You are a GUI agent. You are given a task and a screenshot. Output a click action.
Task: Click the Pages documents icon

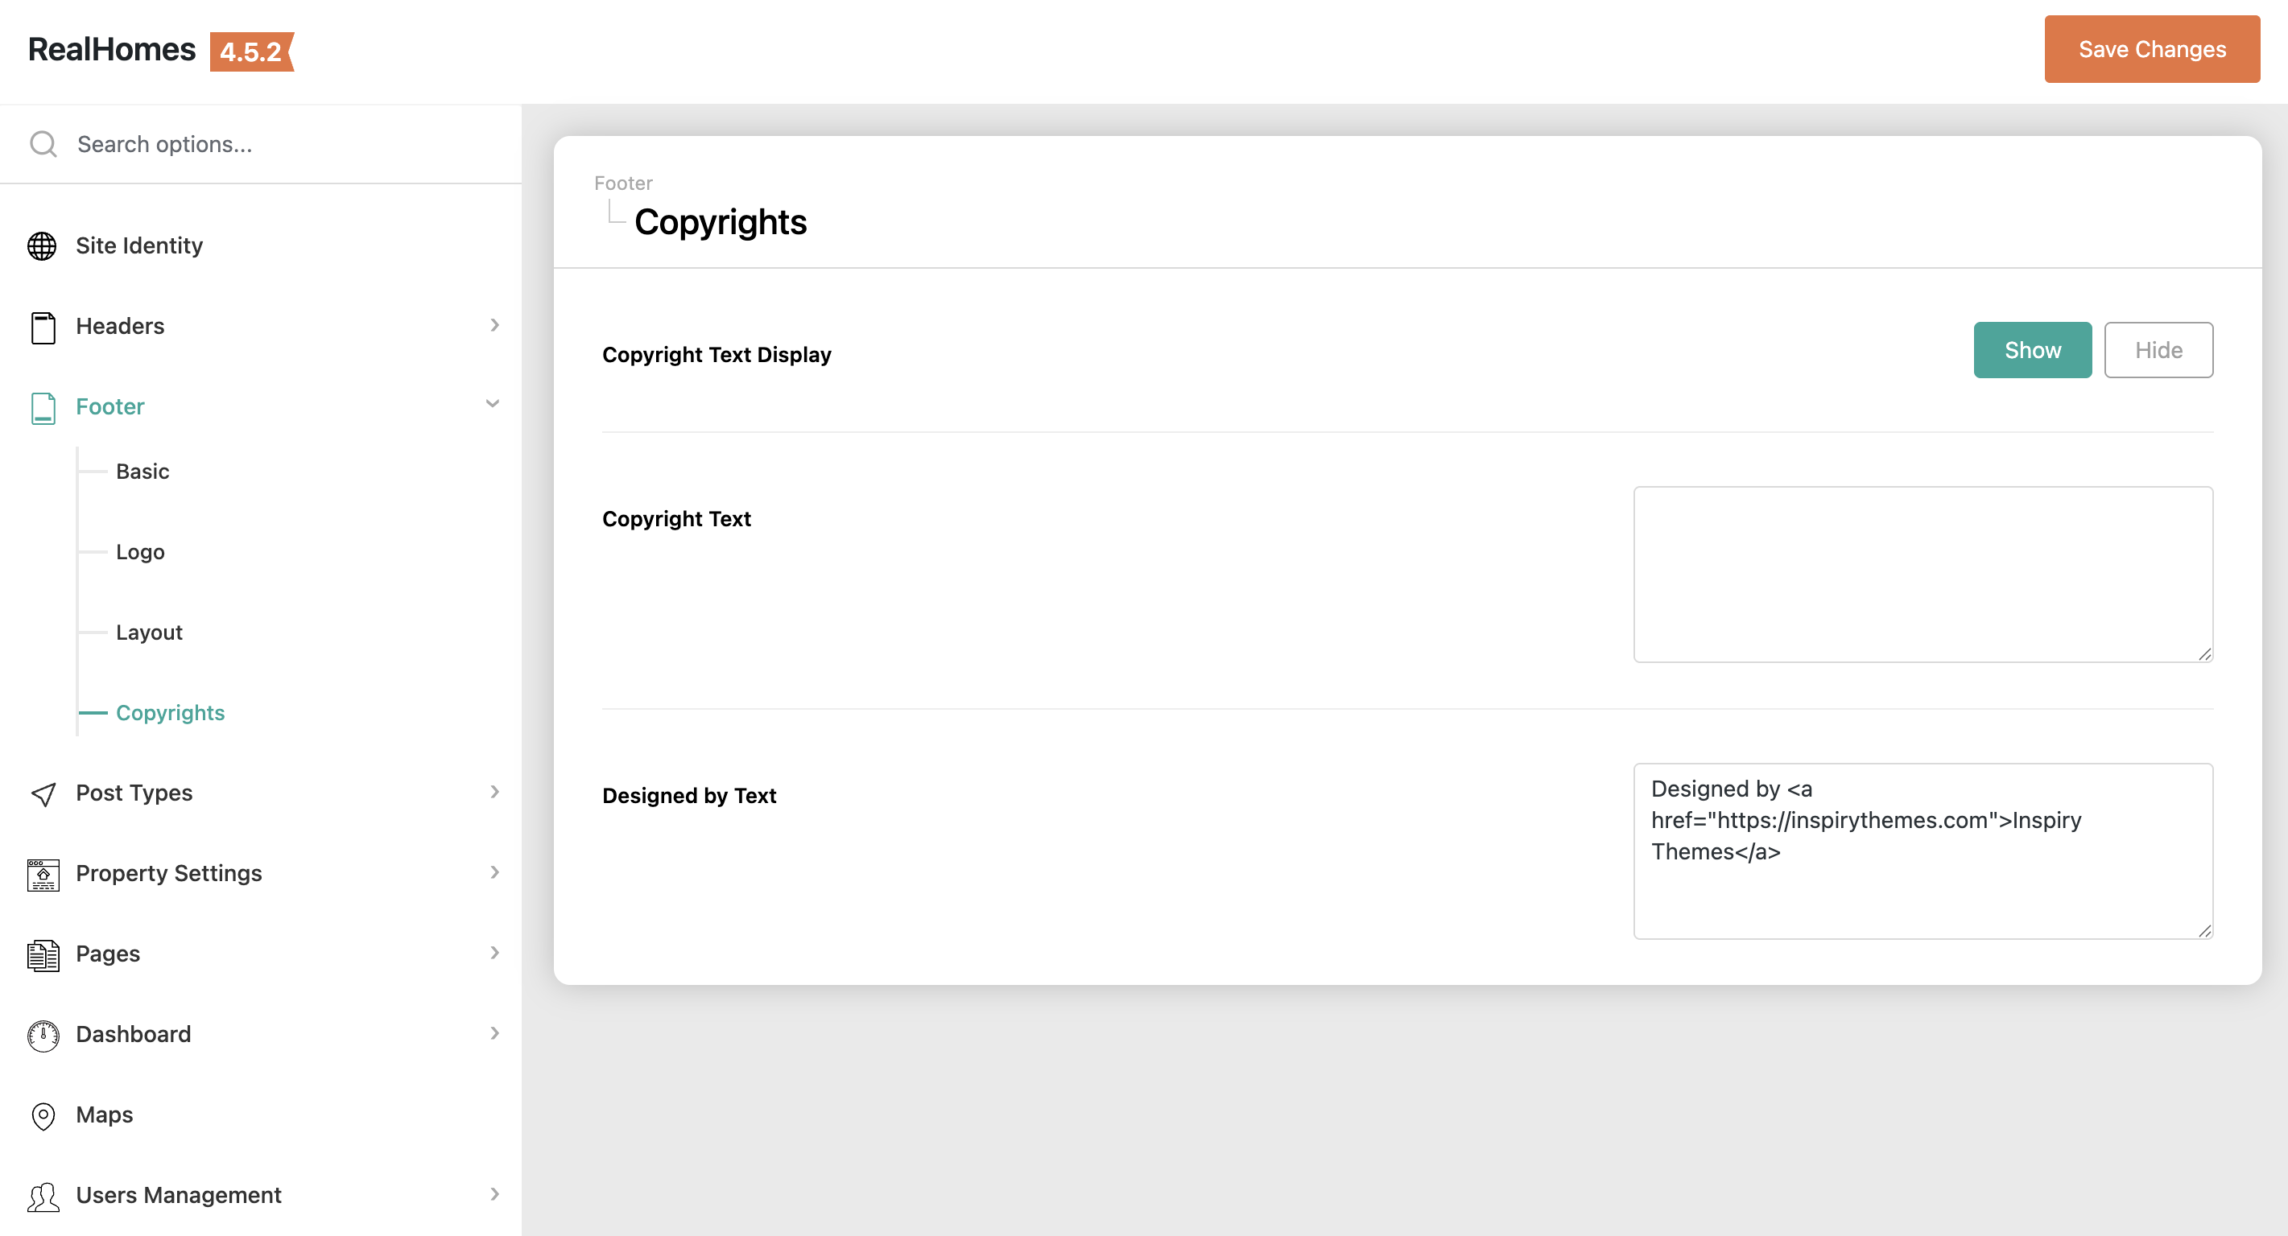point(43,954)
